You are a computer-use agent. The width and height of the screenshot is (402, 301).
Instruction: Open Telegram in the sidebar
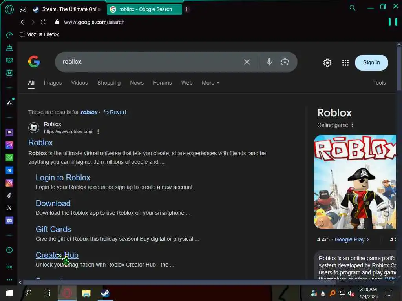(9, 170)
